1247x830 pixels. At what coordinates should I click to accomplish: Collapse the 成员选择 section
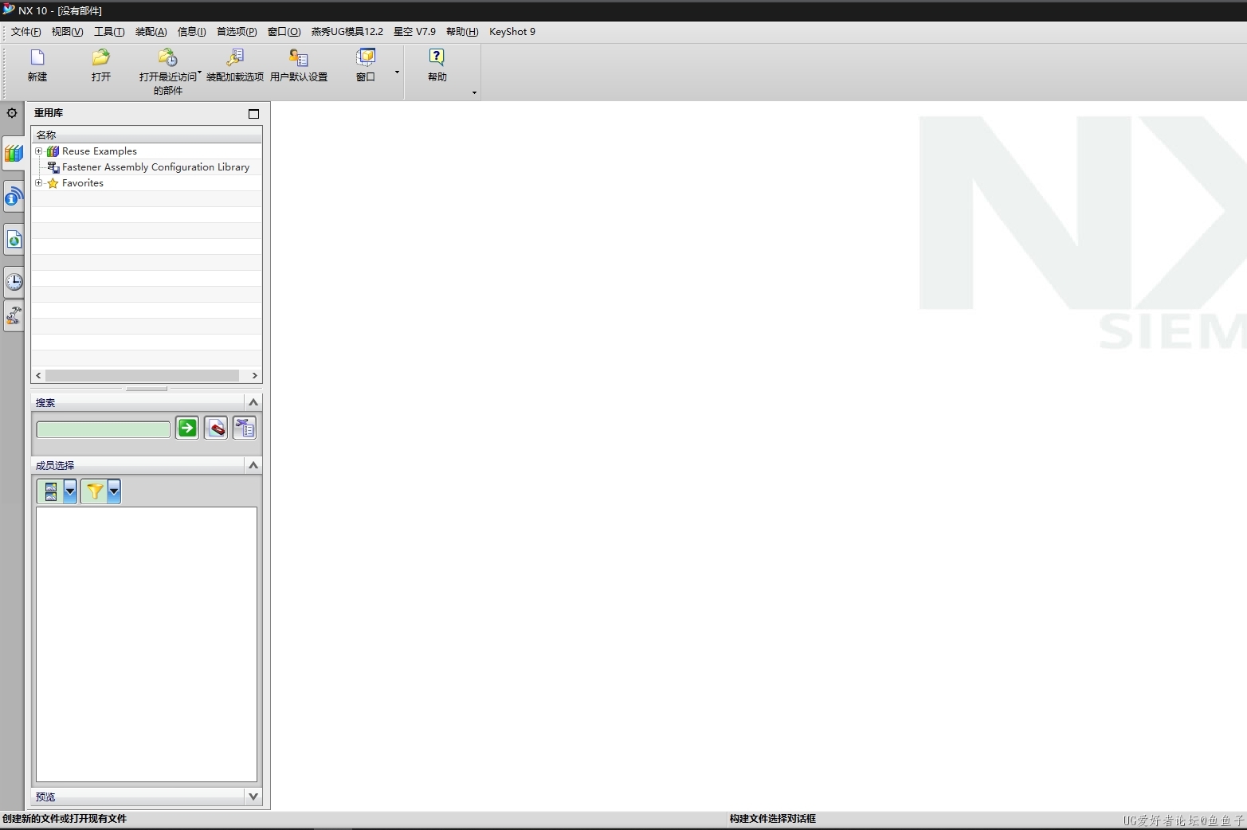[x=253, y=465]
